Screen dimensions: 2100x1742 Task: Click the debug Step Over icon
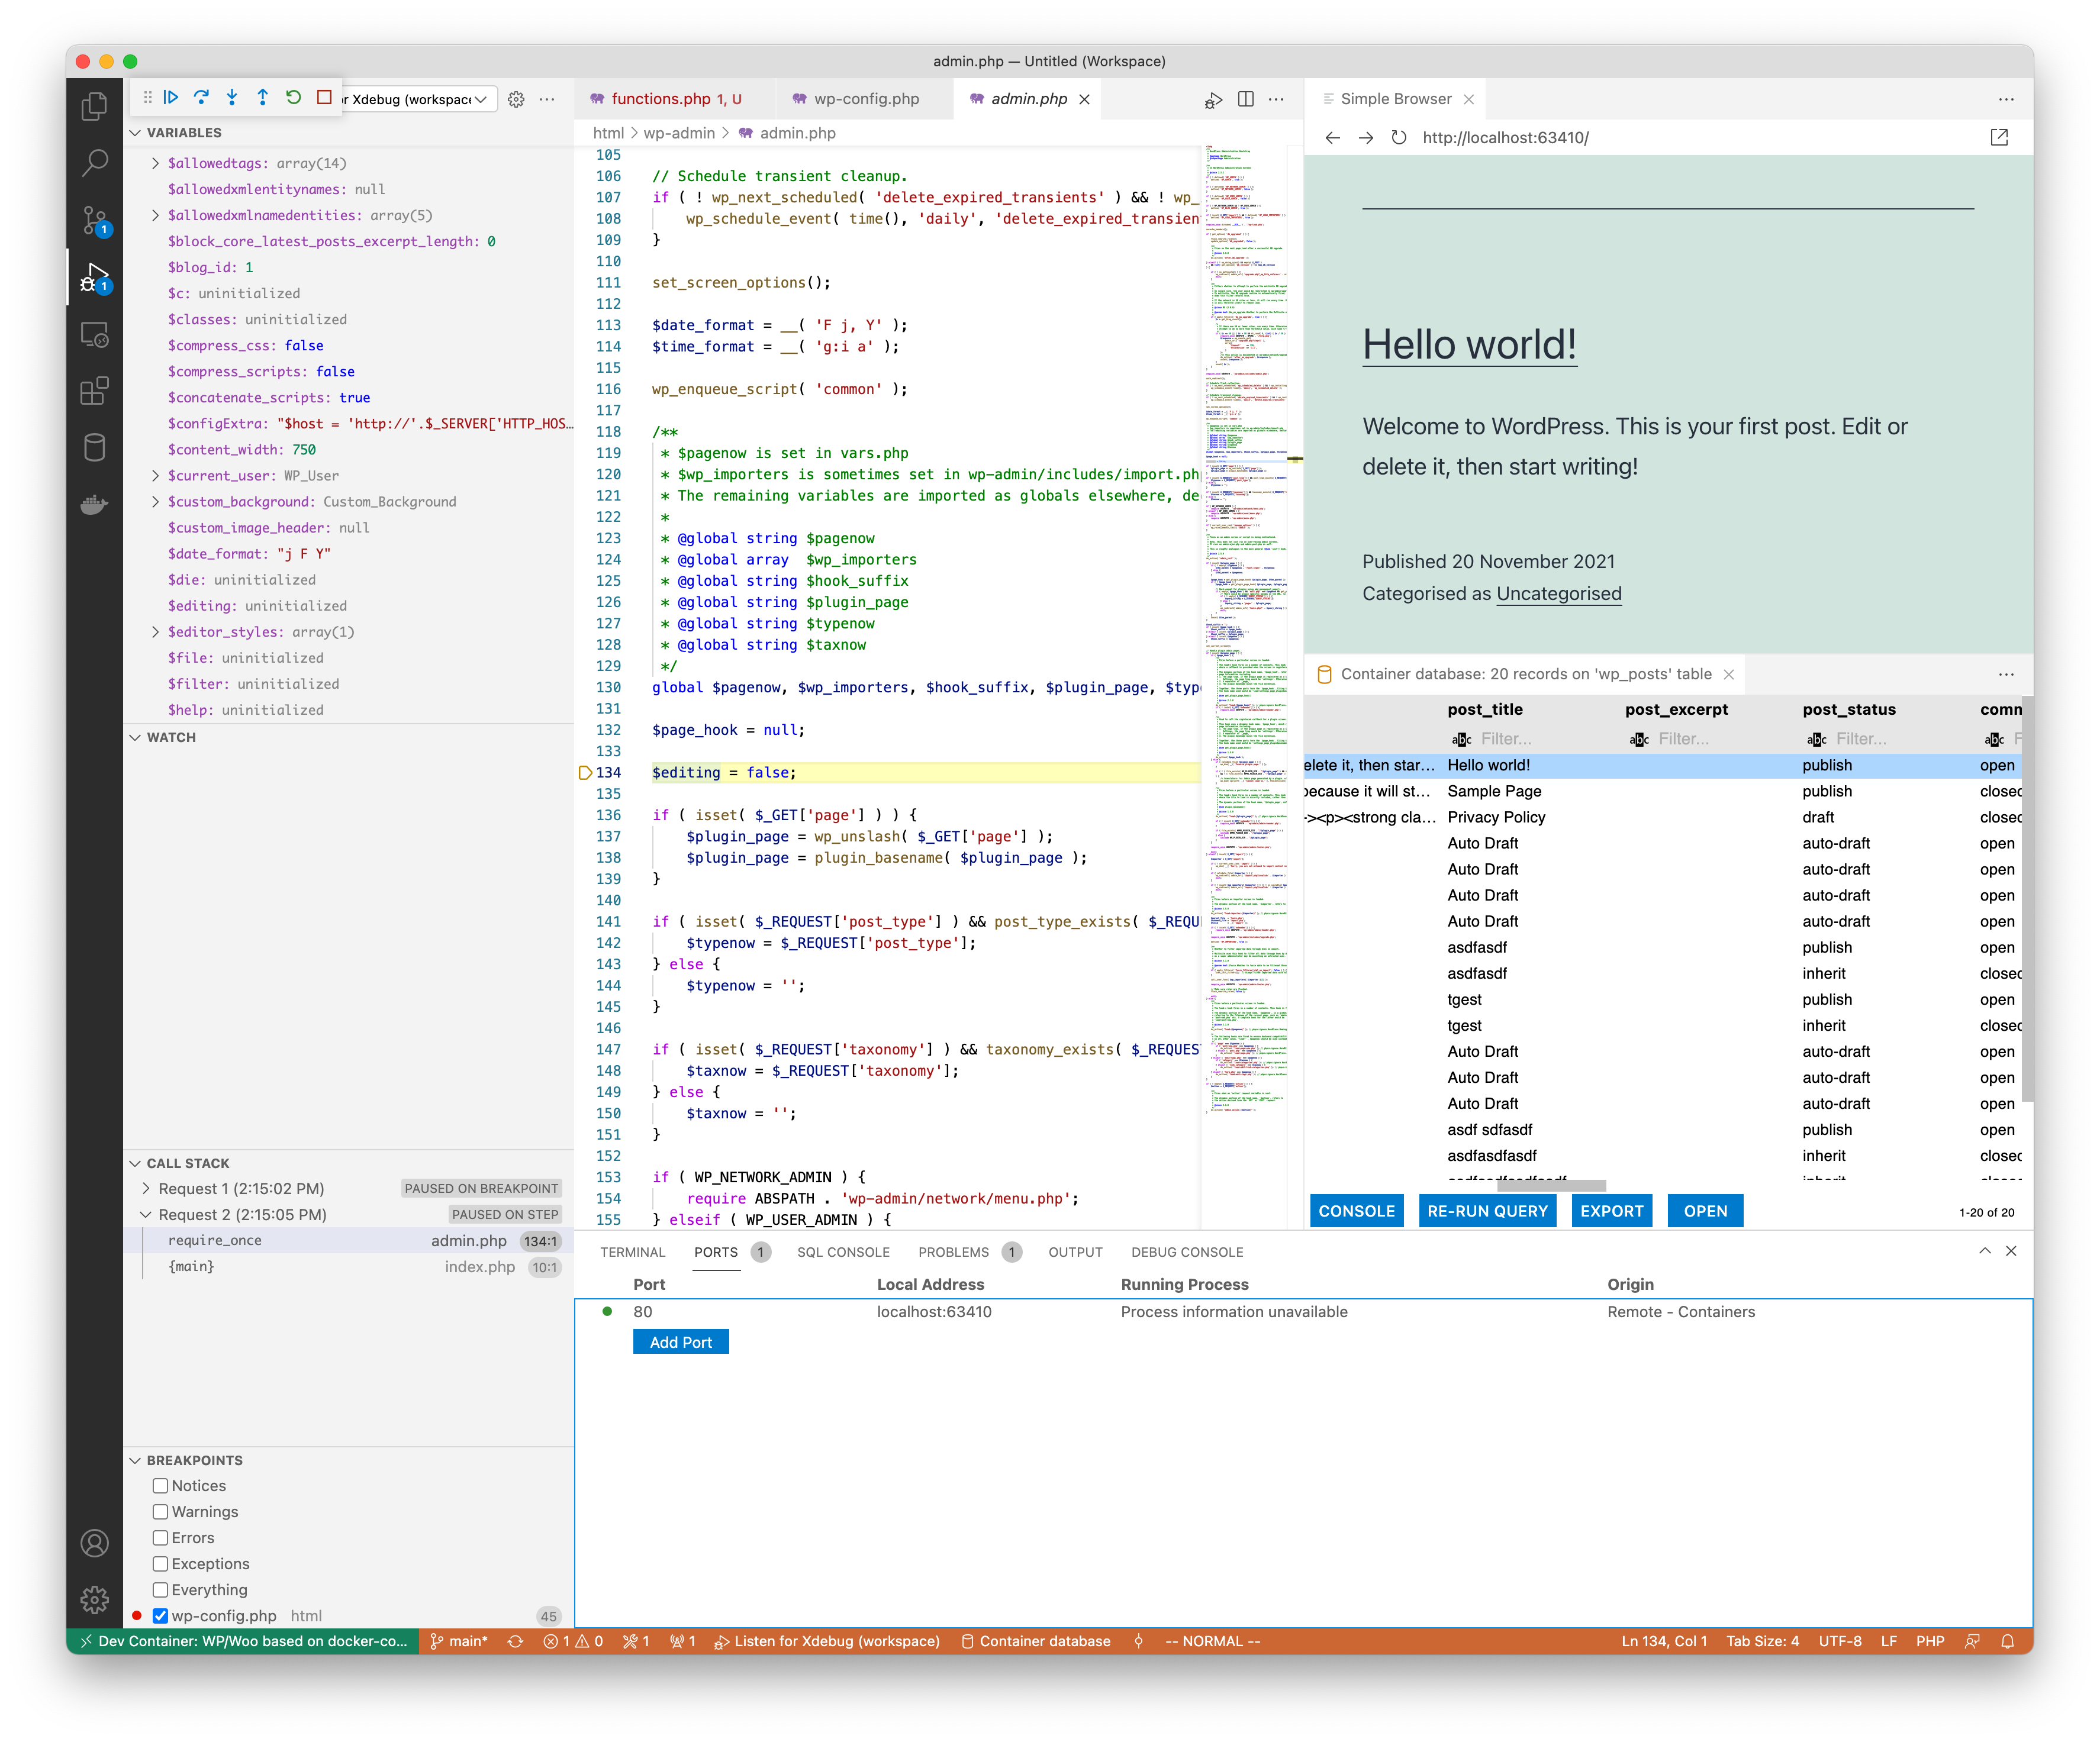coord(201,97)
